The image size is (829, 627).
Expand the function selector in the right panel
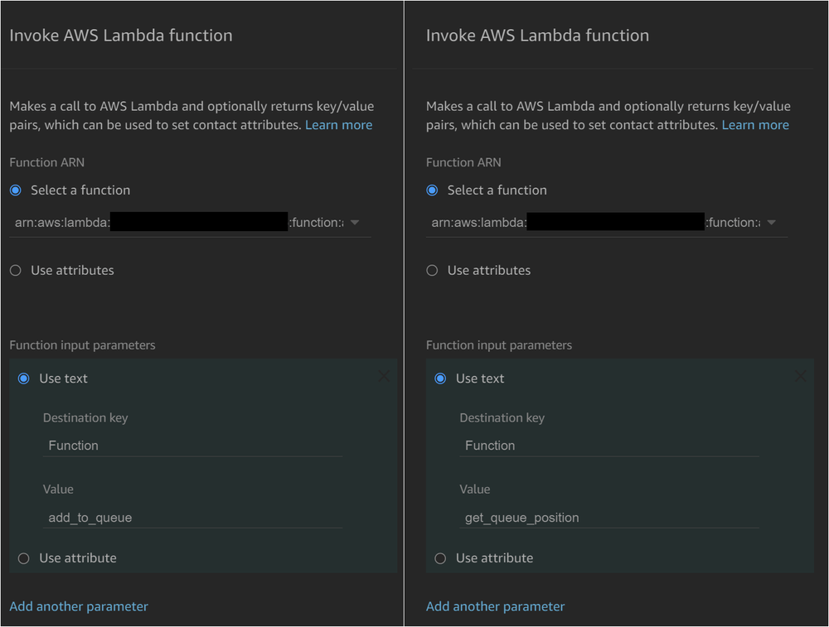coord(771,222)
